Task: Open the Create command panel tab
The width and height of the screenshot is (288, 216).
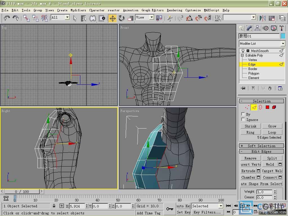Action: click(241, 28)
